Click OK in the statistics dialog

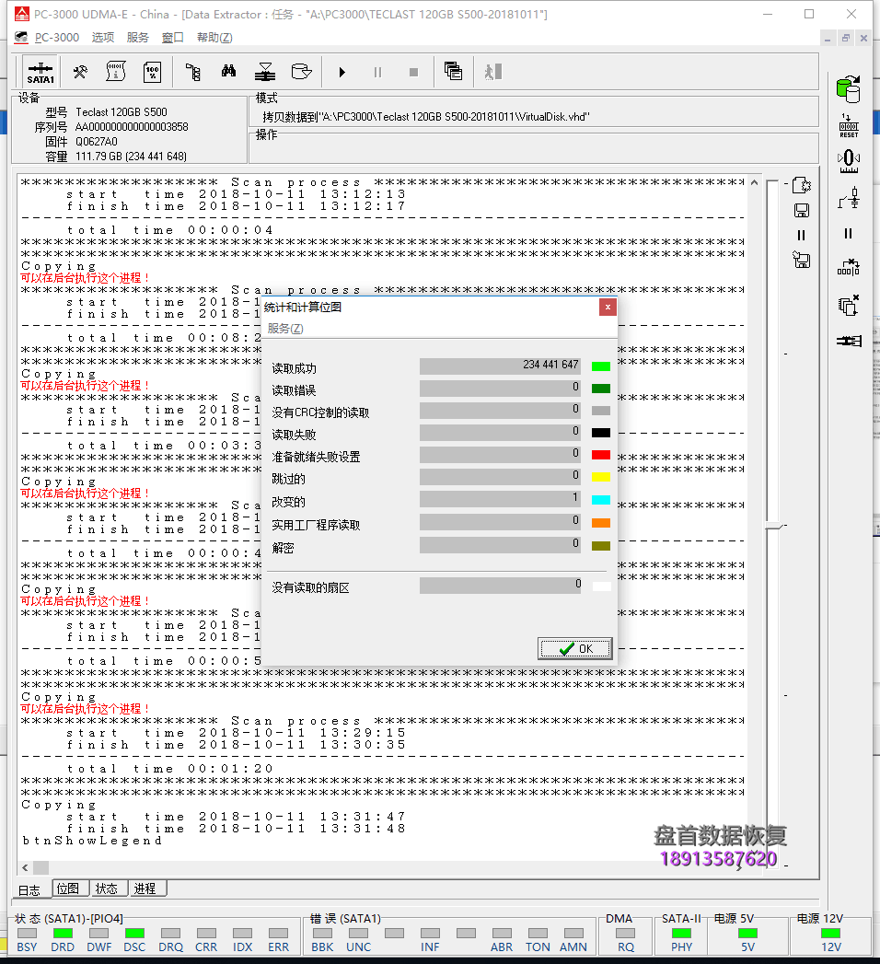[x=575, y=648]
